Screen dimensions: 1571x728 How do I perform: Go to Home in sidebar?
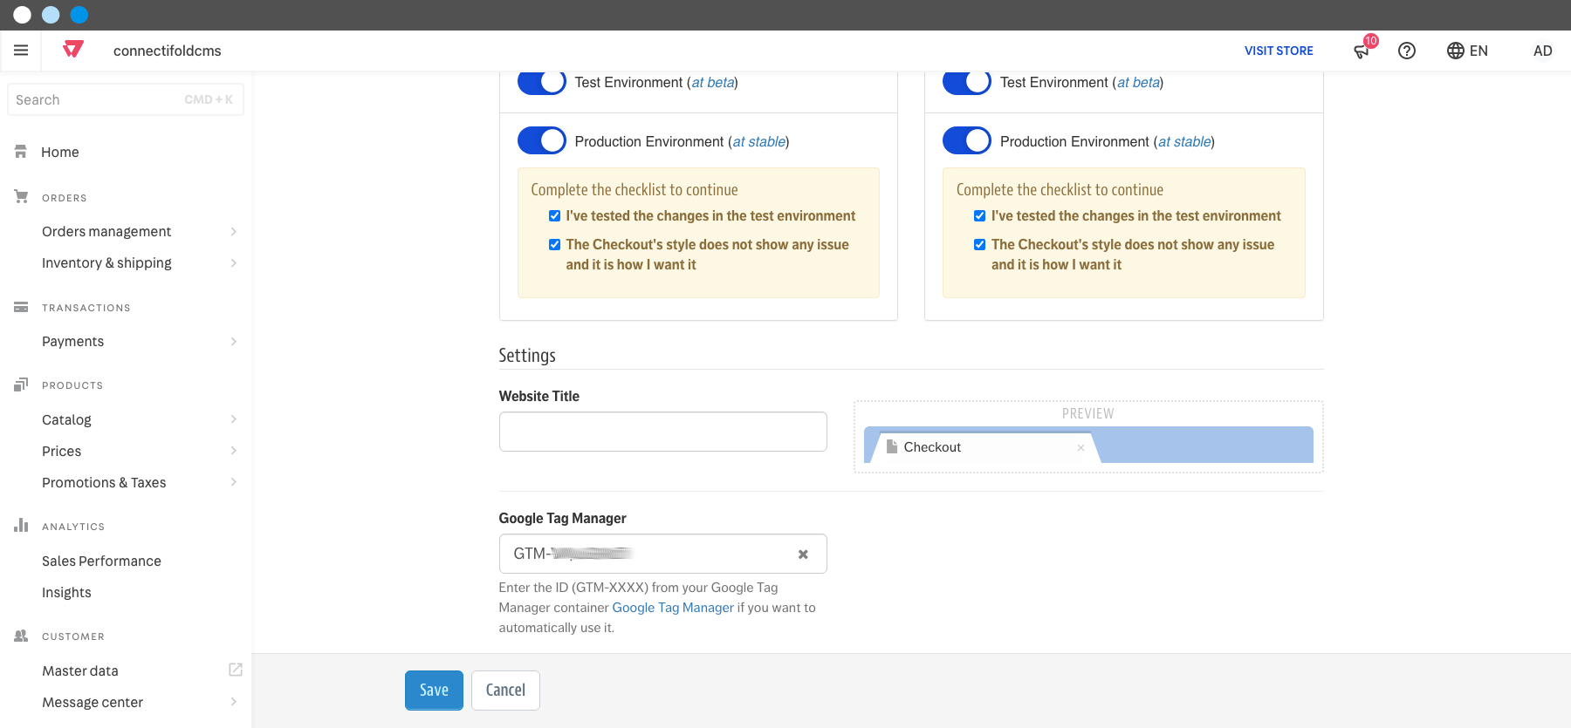[x=59, y=152]
